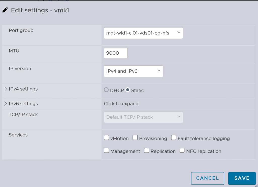Click the IPv4 settings label

click(x=23, y=89)
